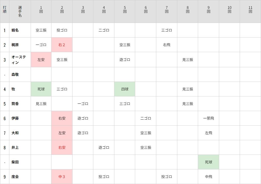Select the 四球 cell in 牧 row
This screenshot has width=261, height=184.
125,89
